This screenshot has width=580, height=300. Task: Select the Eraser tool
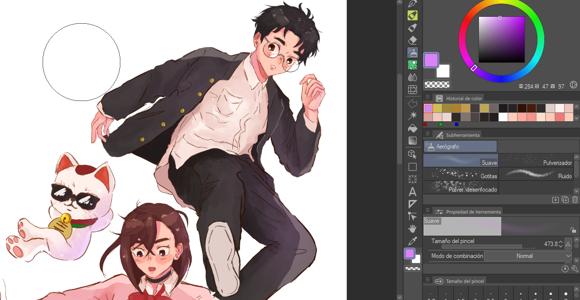(x=413, y=40)
